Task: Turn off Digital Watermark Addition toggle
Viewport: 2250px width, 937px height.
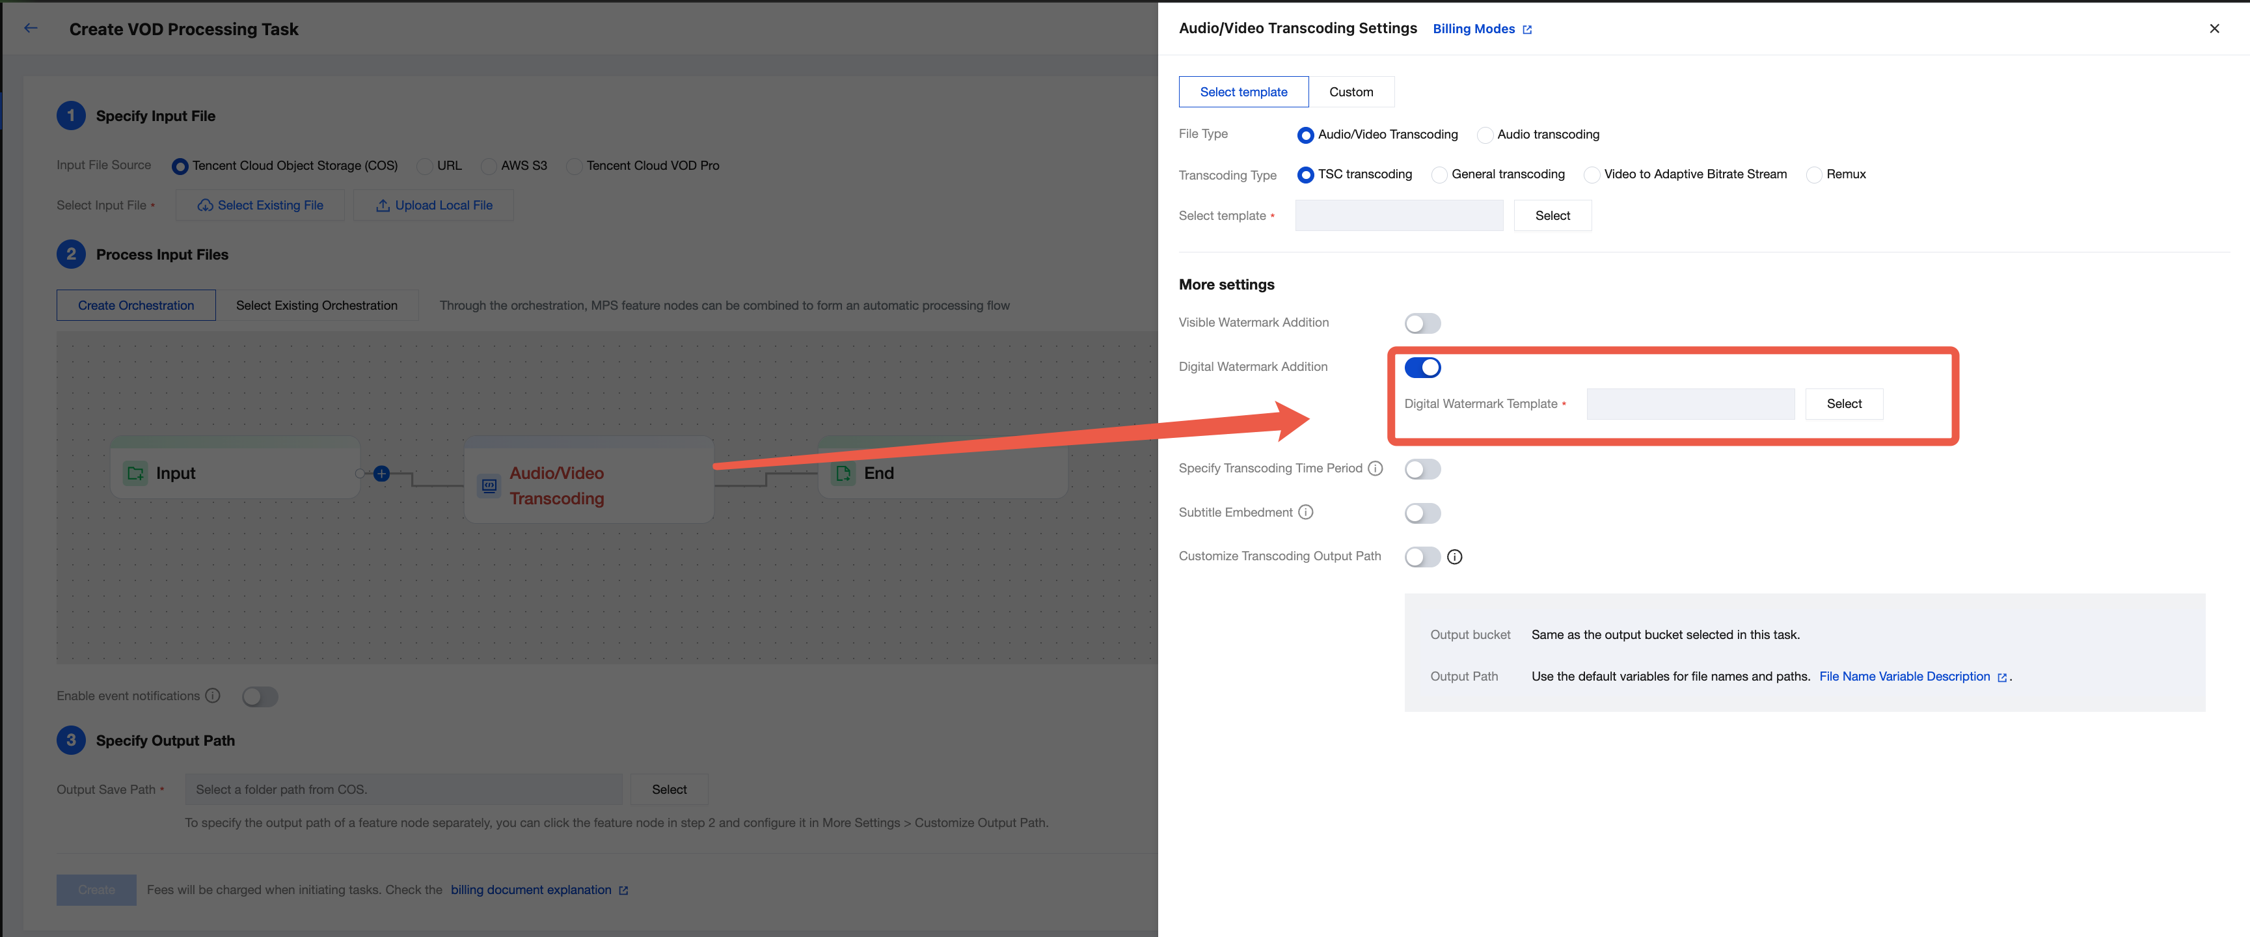Action: [1422, 368]
